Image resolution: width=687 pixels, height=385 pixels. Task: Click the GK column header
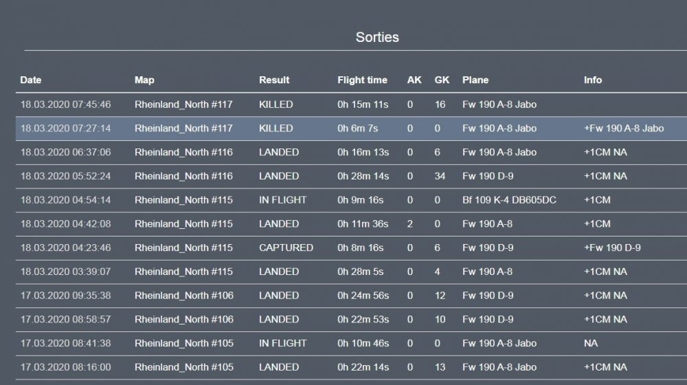(442, 80)
